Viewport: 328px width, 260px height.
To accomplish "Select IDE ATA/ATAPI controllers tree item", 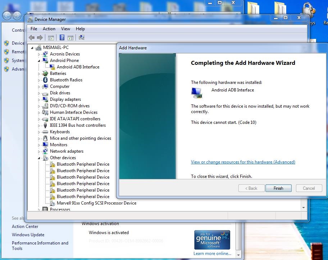I will click(x=75, y=119).
